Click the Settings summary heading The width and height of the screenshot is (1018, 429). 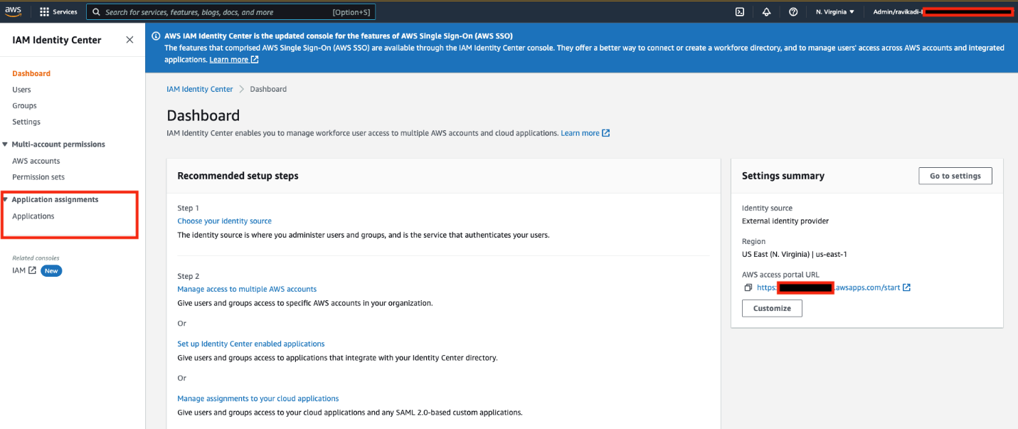point(783,176)
